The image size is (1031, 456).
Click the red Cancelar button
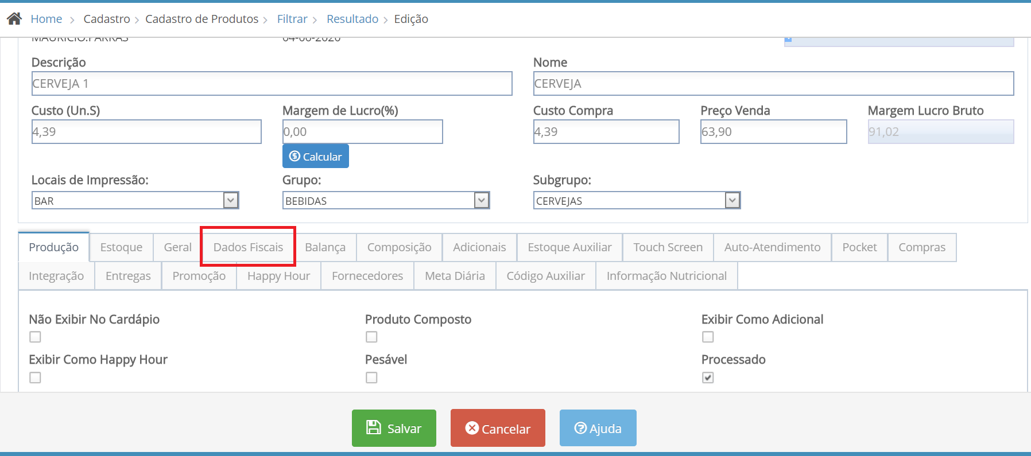click(x=498, y=428)
